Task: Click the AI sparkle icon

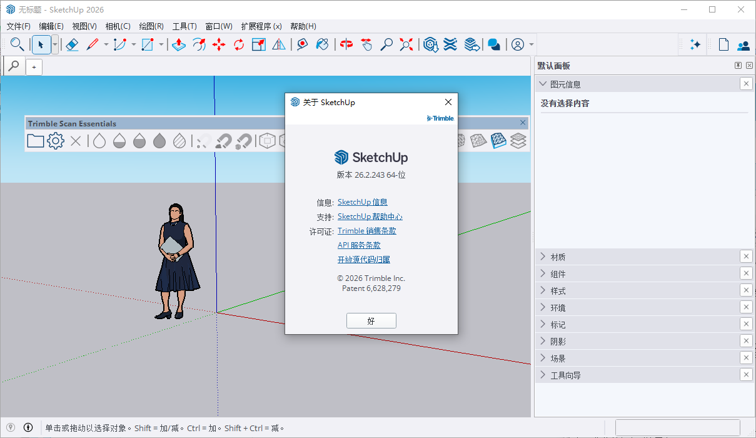Action: tap(695, 44)
